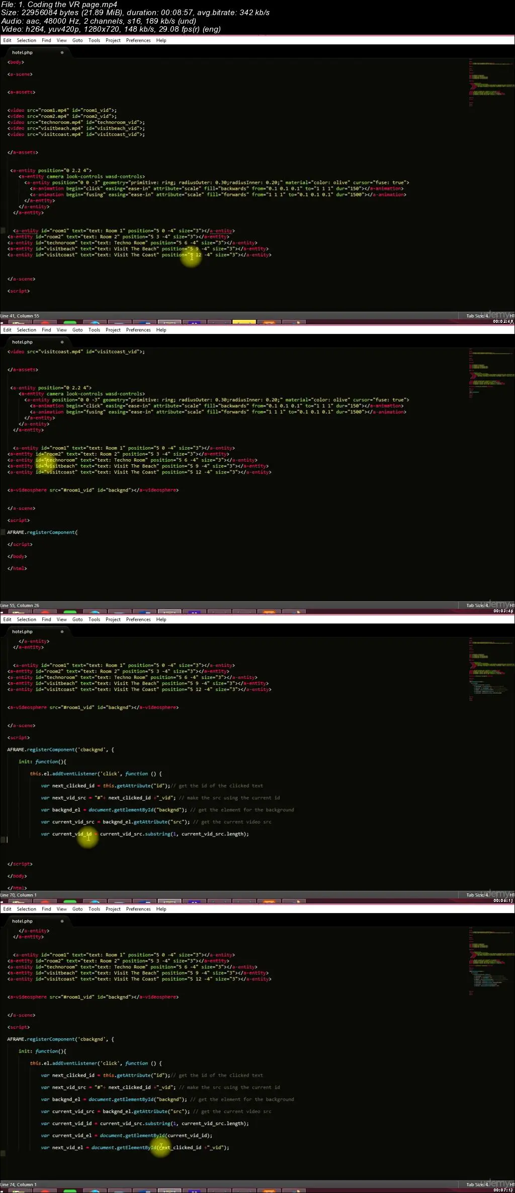The width and height of the screenshot is (515, 1193).
Task: Click AFRAME.registerComponent('cbackgnd' line, 00:06:11 frame
Action: click(60, 749)
